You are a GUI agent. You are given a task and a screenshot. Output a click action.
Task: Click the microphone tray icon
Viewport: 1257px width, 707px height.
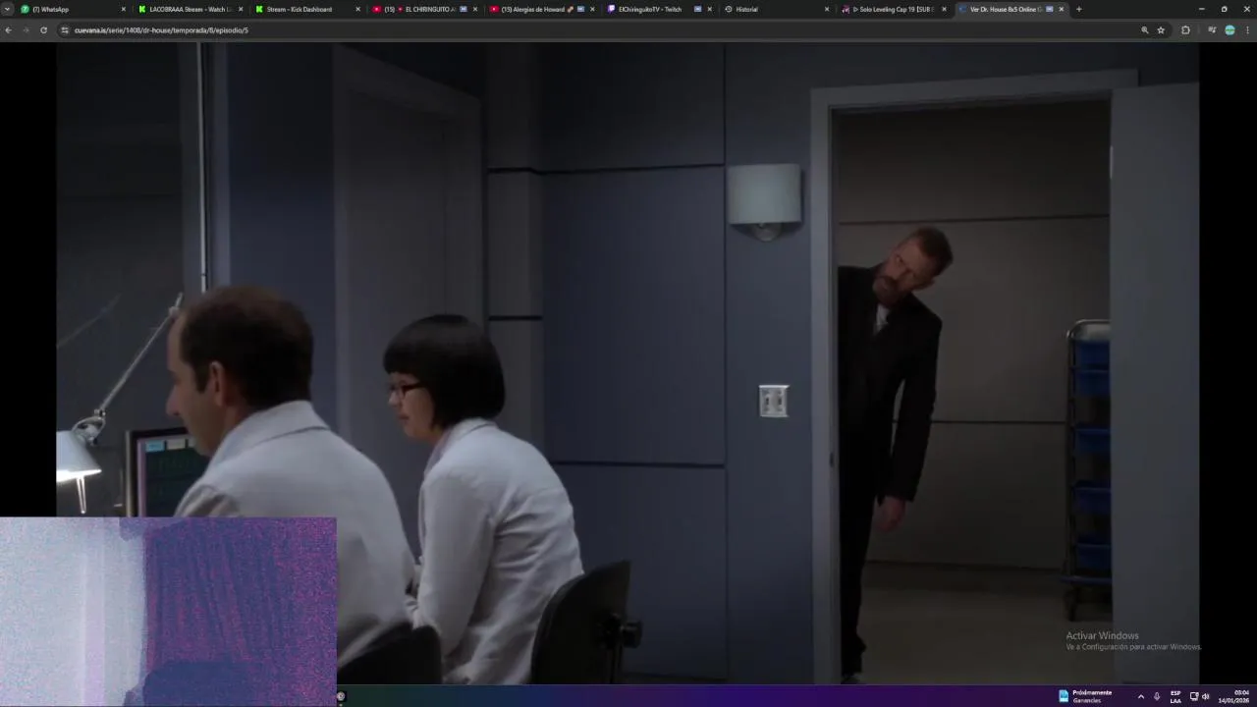(x=1157, y=696)
